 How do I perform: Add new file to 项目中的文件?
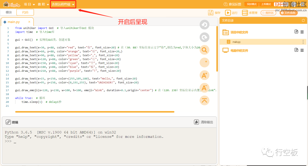296,32
